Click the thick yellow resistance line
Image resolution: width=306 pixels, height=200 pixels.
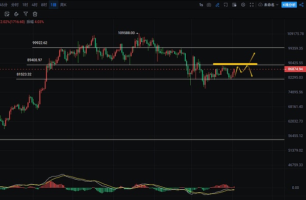pos(235,64)
